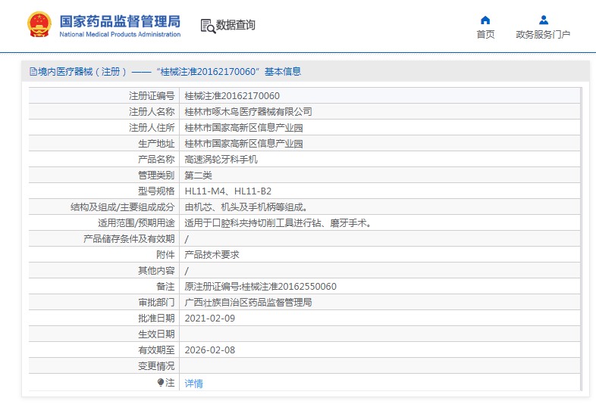Click model spec HL11-M4、HL11-B2 value
Screen dimensions: 596x404
click(227, 191)
